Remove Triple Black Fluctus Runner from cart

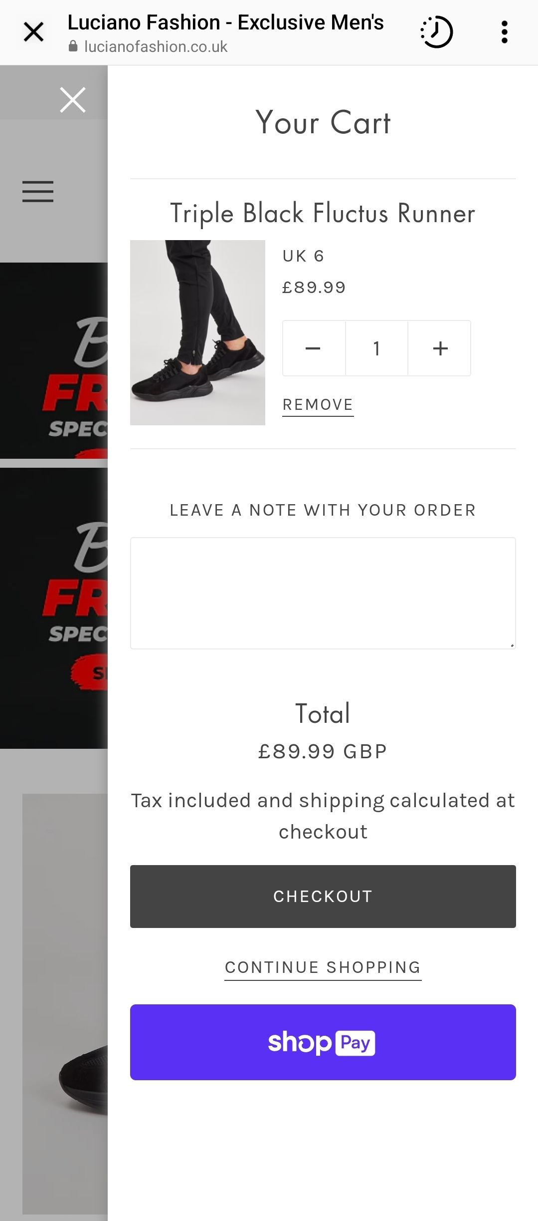point(318,404)
